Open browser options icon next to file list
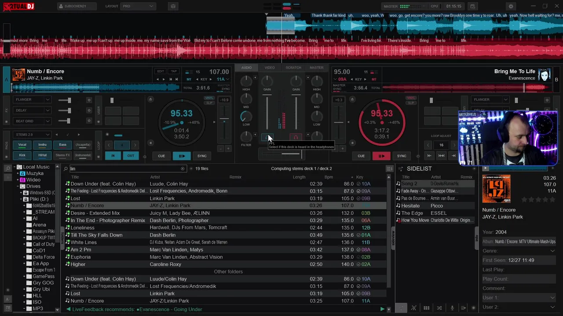Image resolution: width=563 pixels, height=316 pixels. 389,169
